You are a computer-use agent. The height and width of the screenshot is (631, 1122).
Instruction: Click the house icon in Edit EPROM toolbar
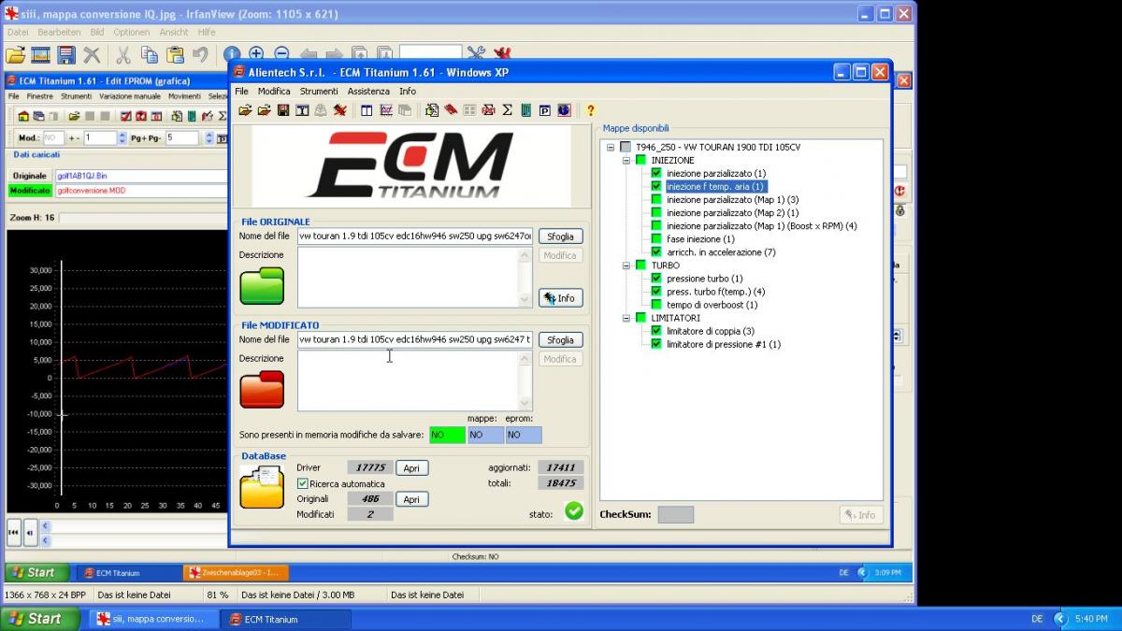23,116
